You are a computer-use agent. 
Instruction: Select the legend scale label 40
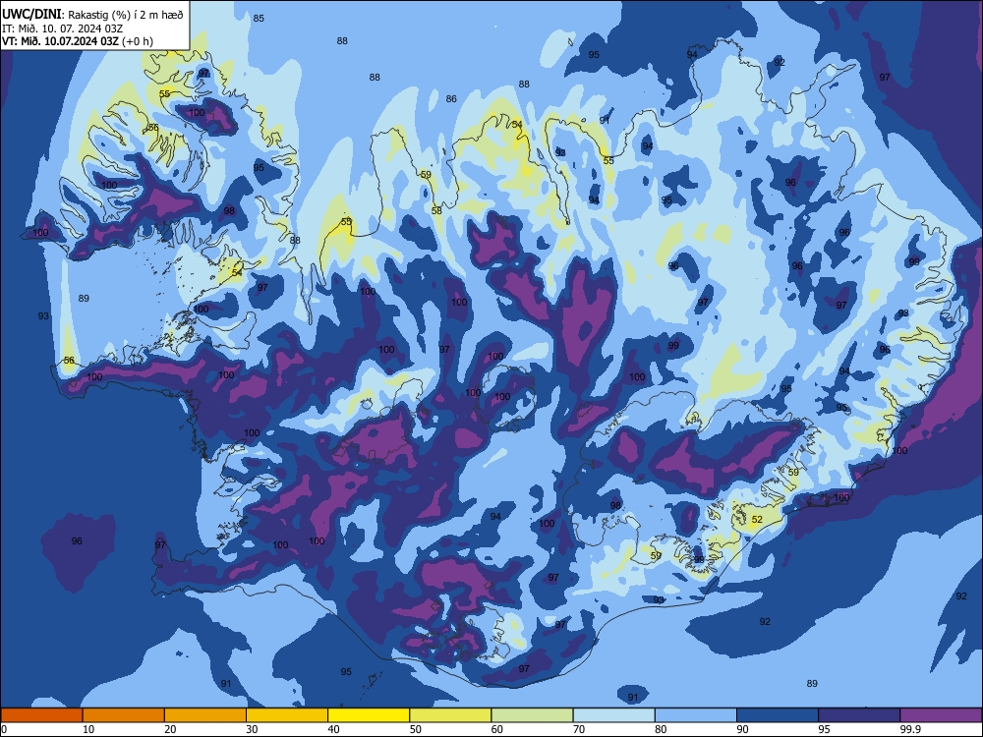click(334, 729)
